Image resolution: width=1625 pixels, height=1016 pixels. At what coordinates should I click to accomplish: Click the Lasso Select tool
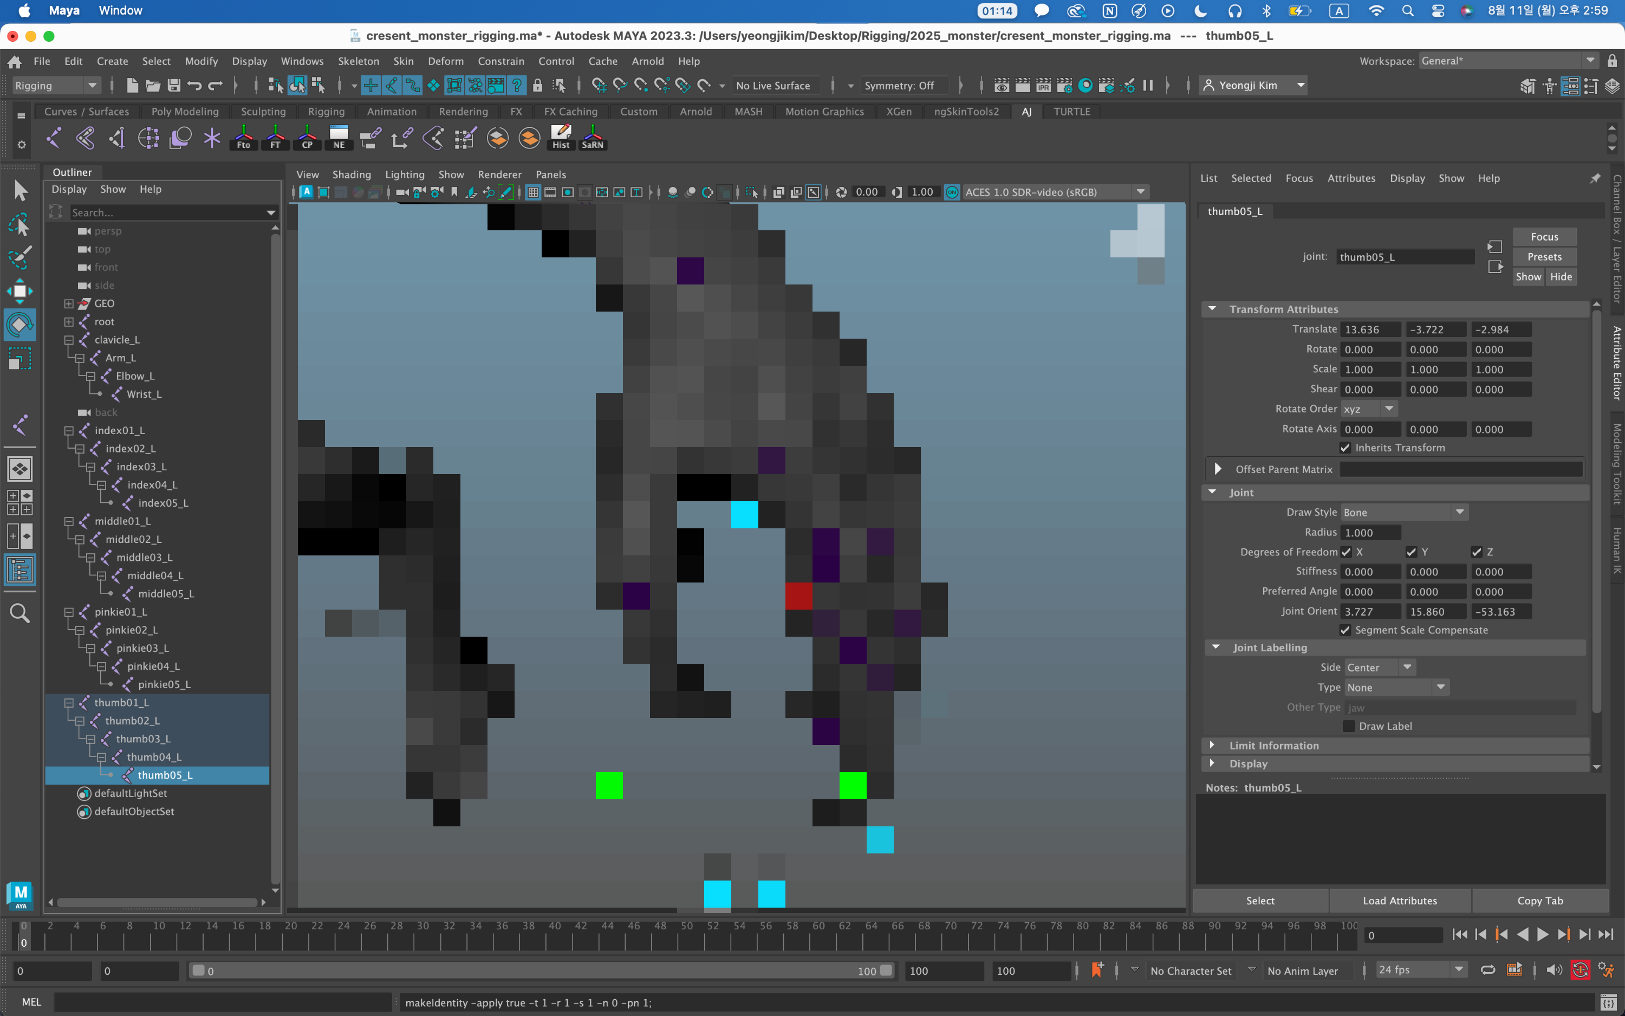[19, 224]
